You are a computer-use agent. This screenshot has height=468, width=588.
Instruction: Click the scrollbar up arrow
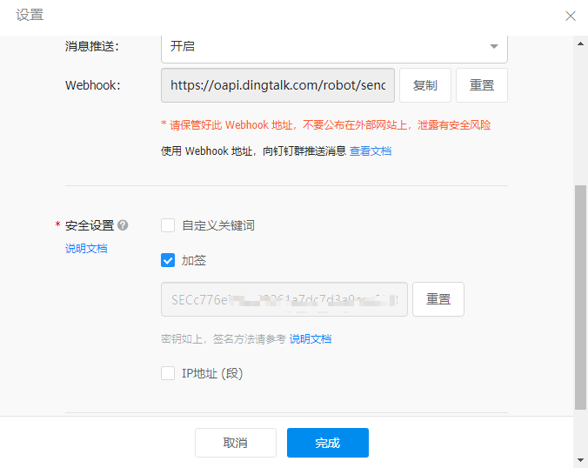(580, 44)
